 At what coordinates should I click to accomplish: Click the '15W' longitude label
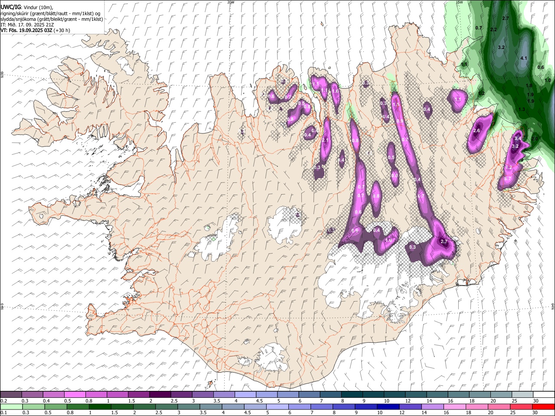[459, 2]
